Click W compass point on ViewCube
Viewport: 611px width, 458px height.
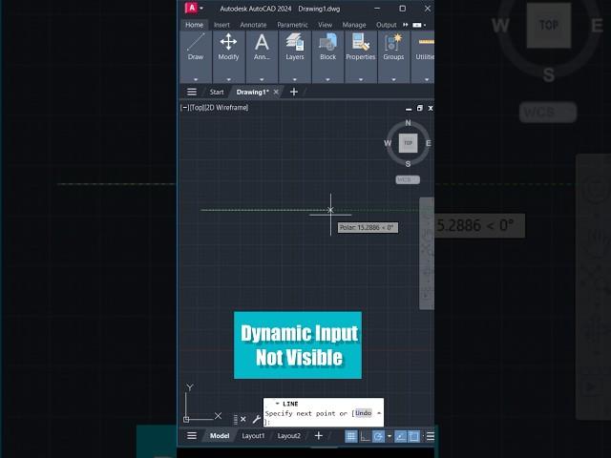click(388, 143)
